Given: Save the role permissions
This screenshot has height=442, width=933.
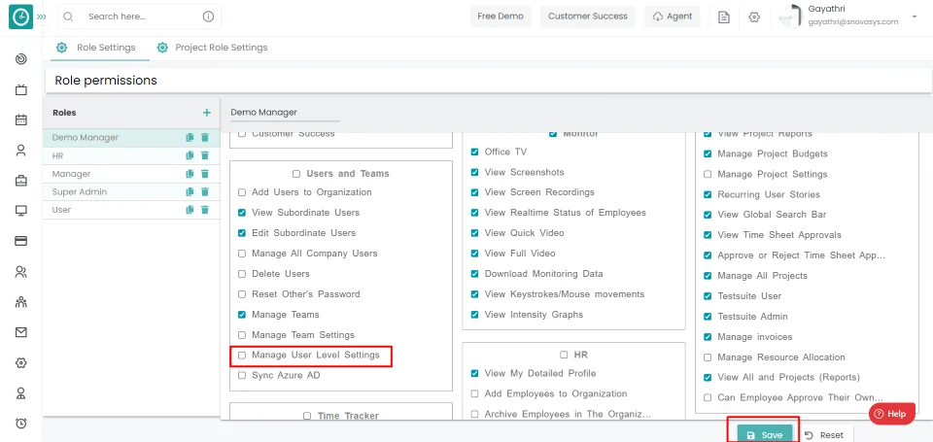Looking at the screenshot, I should pyautogui.click(x=764, y=434).
